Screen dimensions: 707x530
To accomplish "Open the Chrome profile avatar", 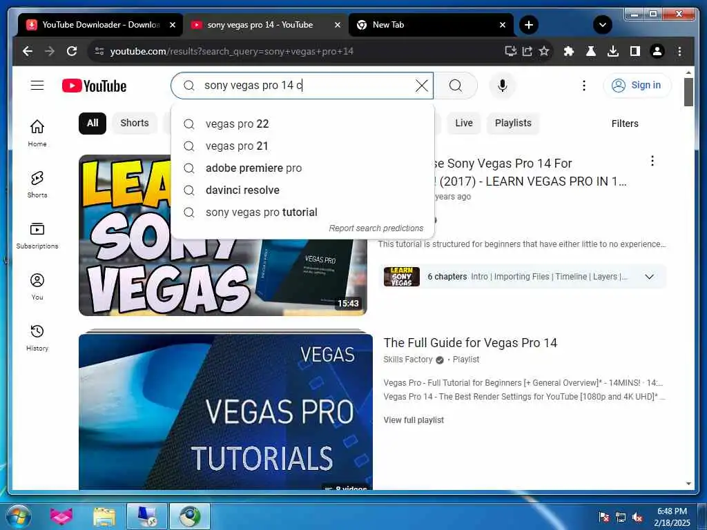I will point(657,51).
